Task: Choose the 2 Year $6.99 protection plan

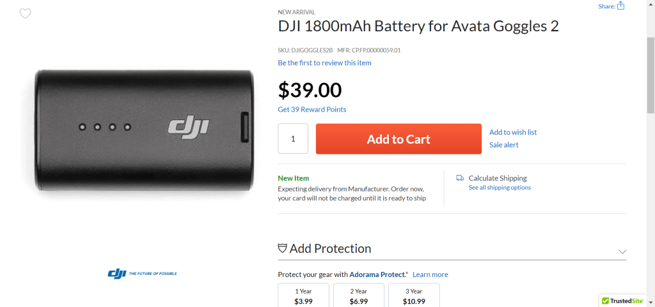Action: 358,296
